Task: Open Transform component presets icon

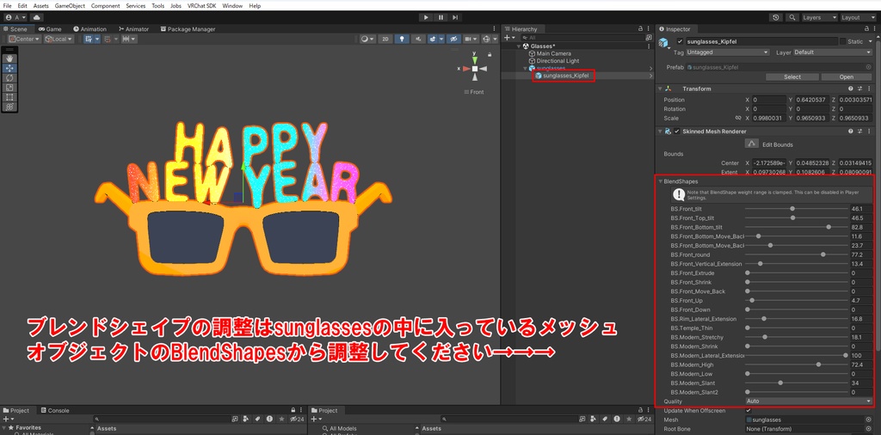Action: click(859, 89)
